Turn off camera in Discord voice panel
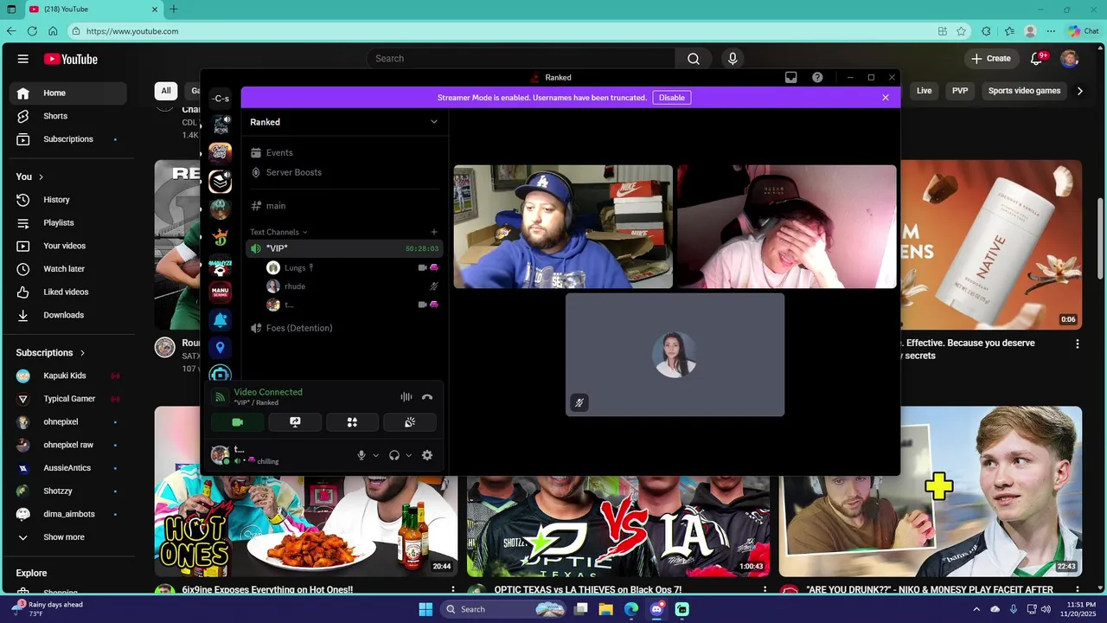The image size is (1107, 623). [x=238, y=422]
